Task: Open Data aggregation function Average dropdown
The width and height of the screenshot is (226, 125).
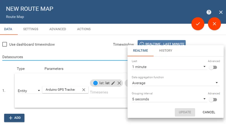Action: (175, 83)
